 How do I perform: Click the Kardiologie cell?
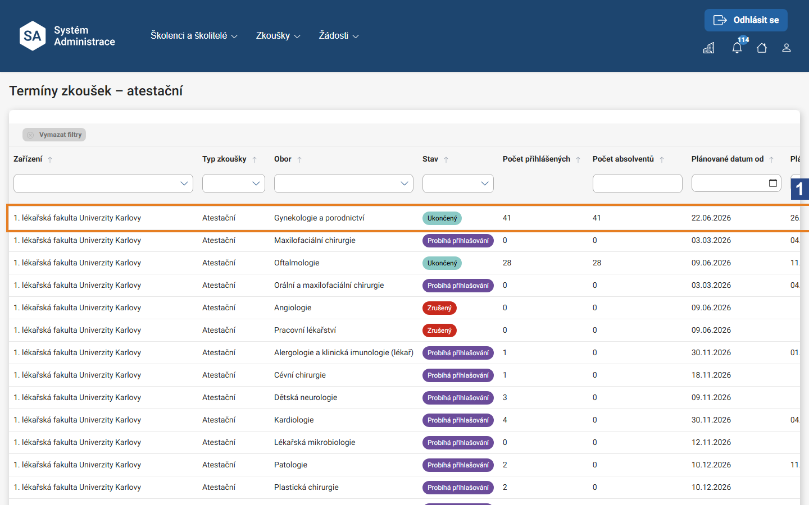[x=294, y=420]
